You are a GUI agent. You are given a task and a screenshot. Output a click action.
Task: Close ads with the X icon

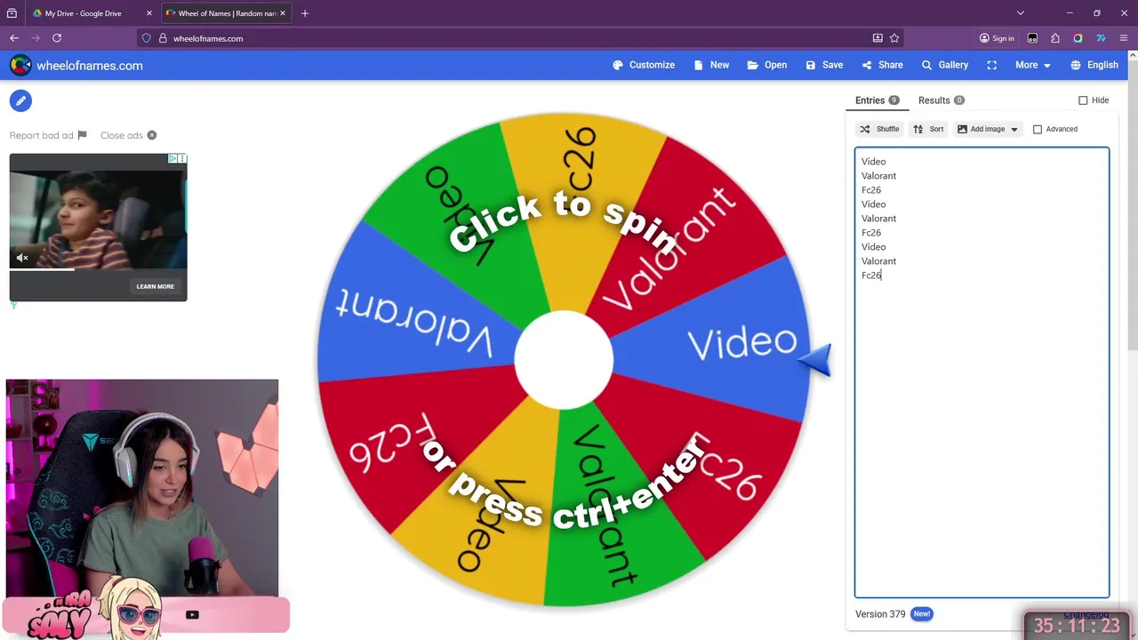coord(152,135)
